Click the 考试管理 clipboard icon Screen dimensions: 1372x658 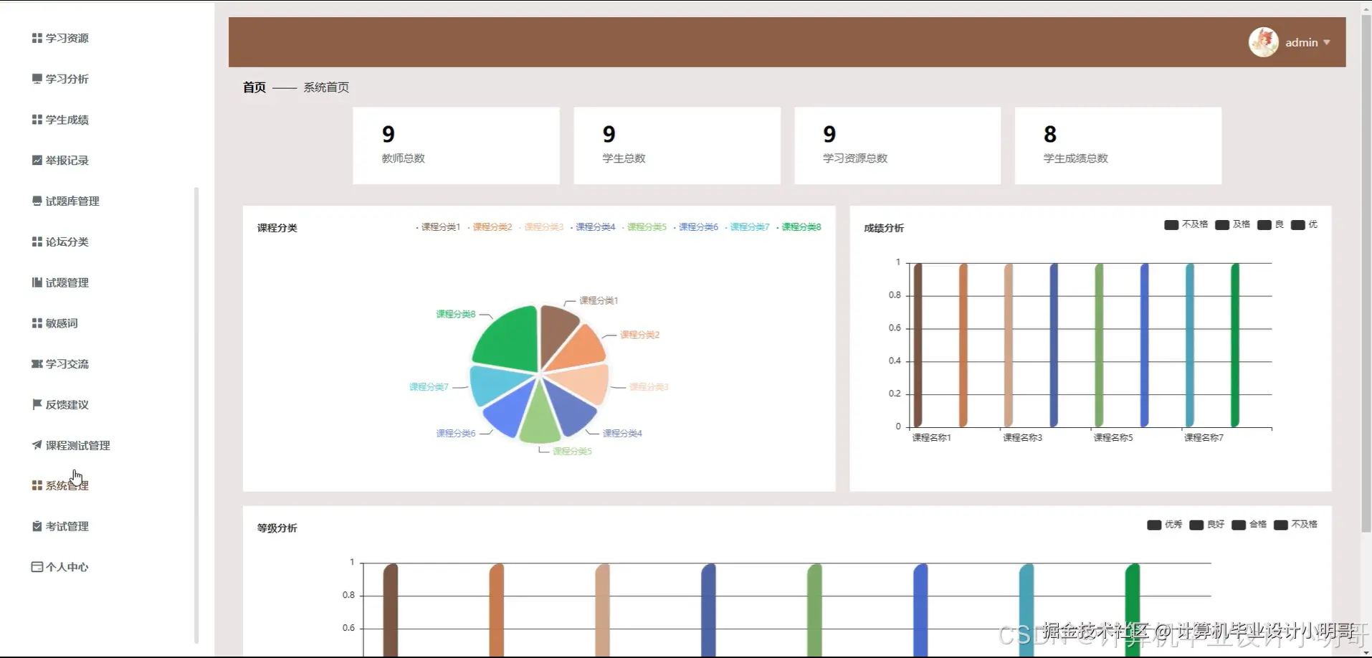coord(37,526)
